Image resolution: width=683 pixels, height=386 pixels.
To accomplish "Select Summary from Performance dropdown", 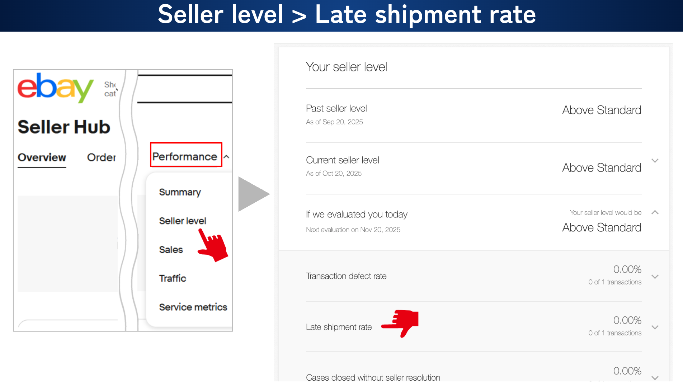I will pyautogui.click(x=180, y=192).
